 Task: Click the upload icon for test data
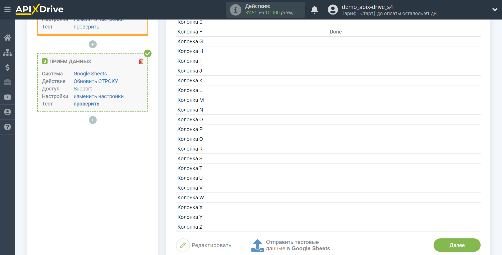pos(257,245)
